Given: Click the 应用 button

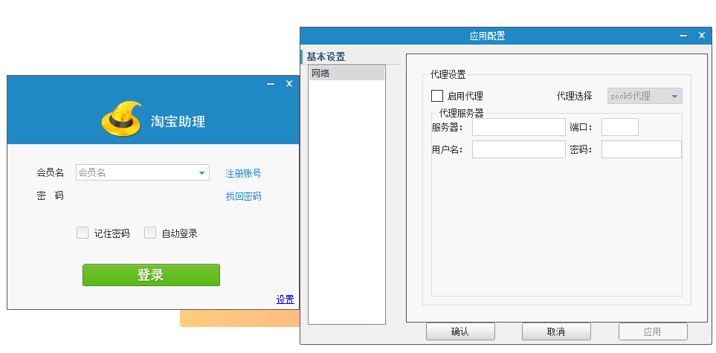Looking at the screenshot, I should pos(653,331).
